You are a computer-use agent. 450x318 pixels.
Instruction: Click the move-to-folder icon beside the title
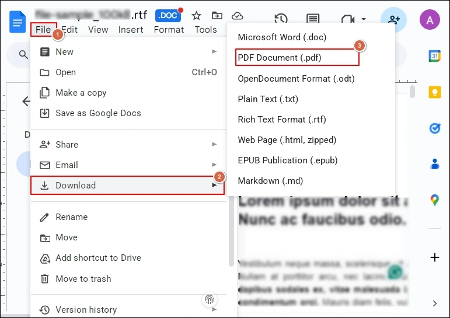[217, 16]
